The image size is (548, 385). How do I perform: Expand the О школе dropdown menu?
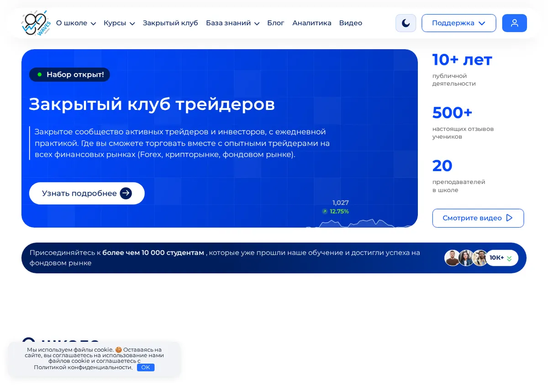click(x=76, y=23)
